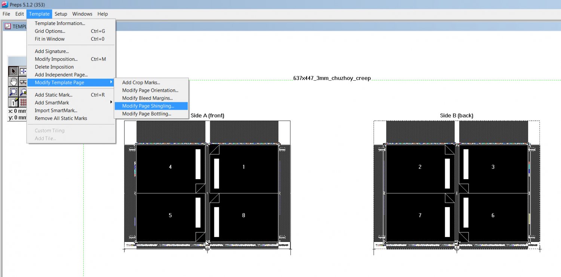Viewport: 561px width, 277px height.
Task: Open the Edit menu
Action: point(19,14)
